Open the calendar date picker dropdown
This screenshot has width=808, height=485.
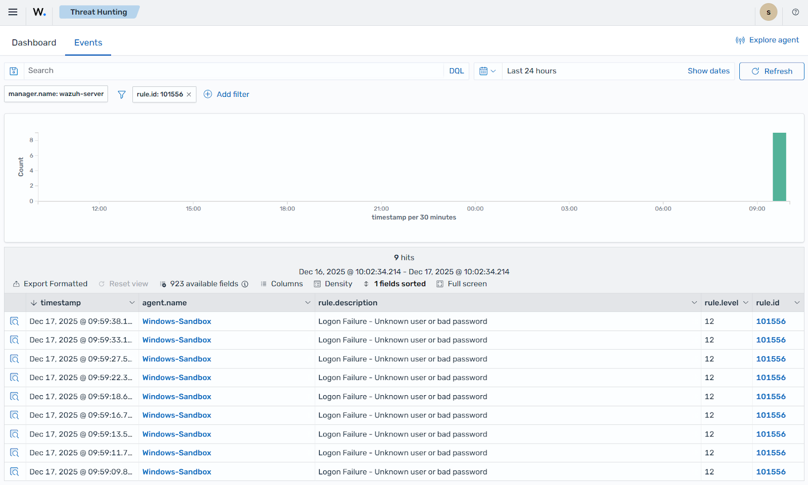click(x=487, y=71)
